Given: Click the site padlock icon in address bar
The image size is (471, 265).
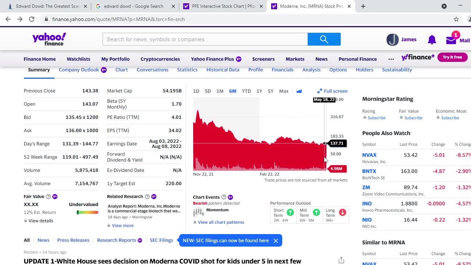Looking at the screenshot, I should tap(46, 19).
